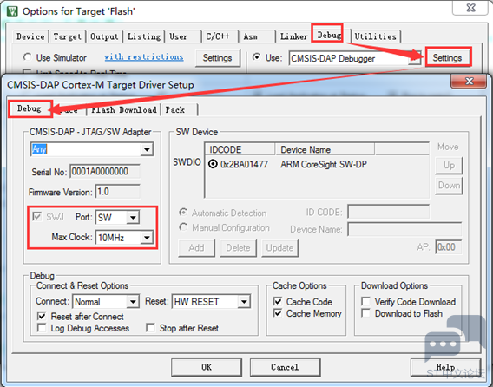Open the Output tab
Screen dimensions: 493x387
(104, 36)
